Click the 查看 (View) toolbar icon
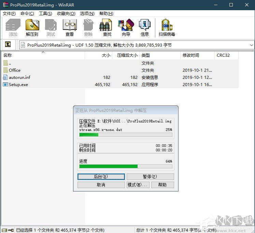Screen dimensions: 255x233 coord(70,25)
